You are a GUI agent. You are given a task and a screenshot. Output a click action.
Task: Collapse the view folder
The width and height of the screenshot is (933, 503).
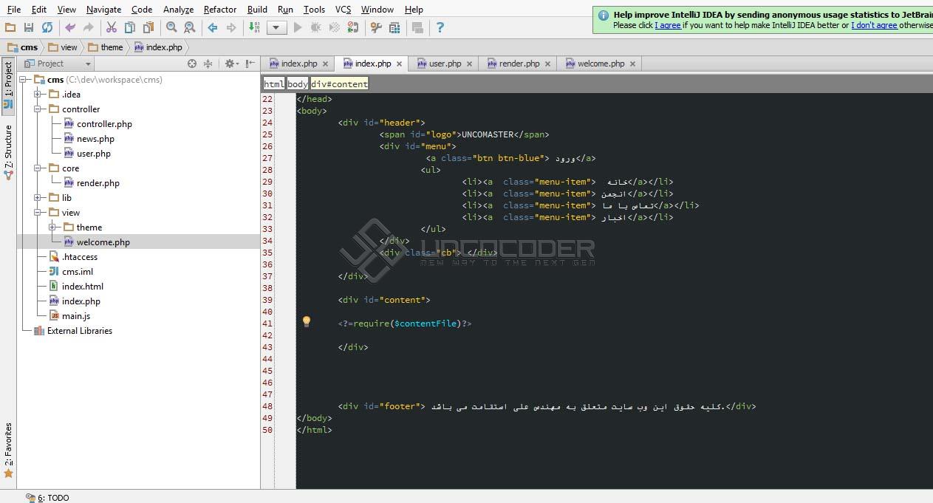click(38, 213)
